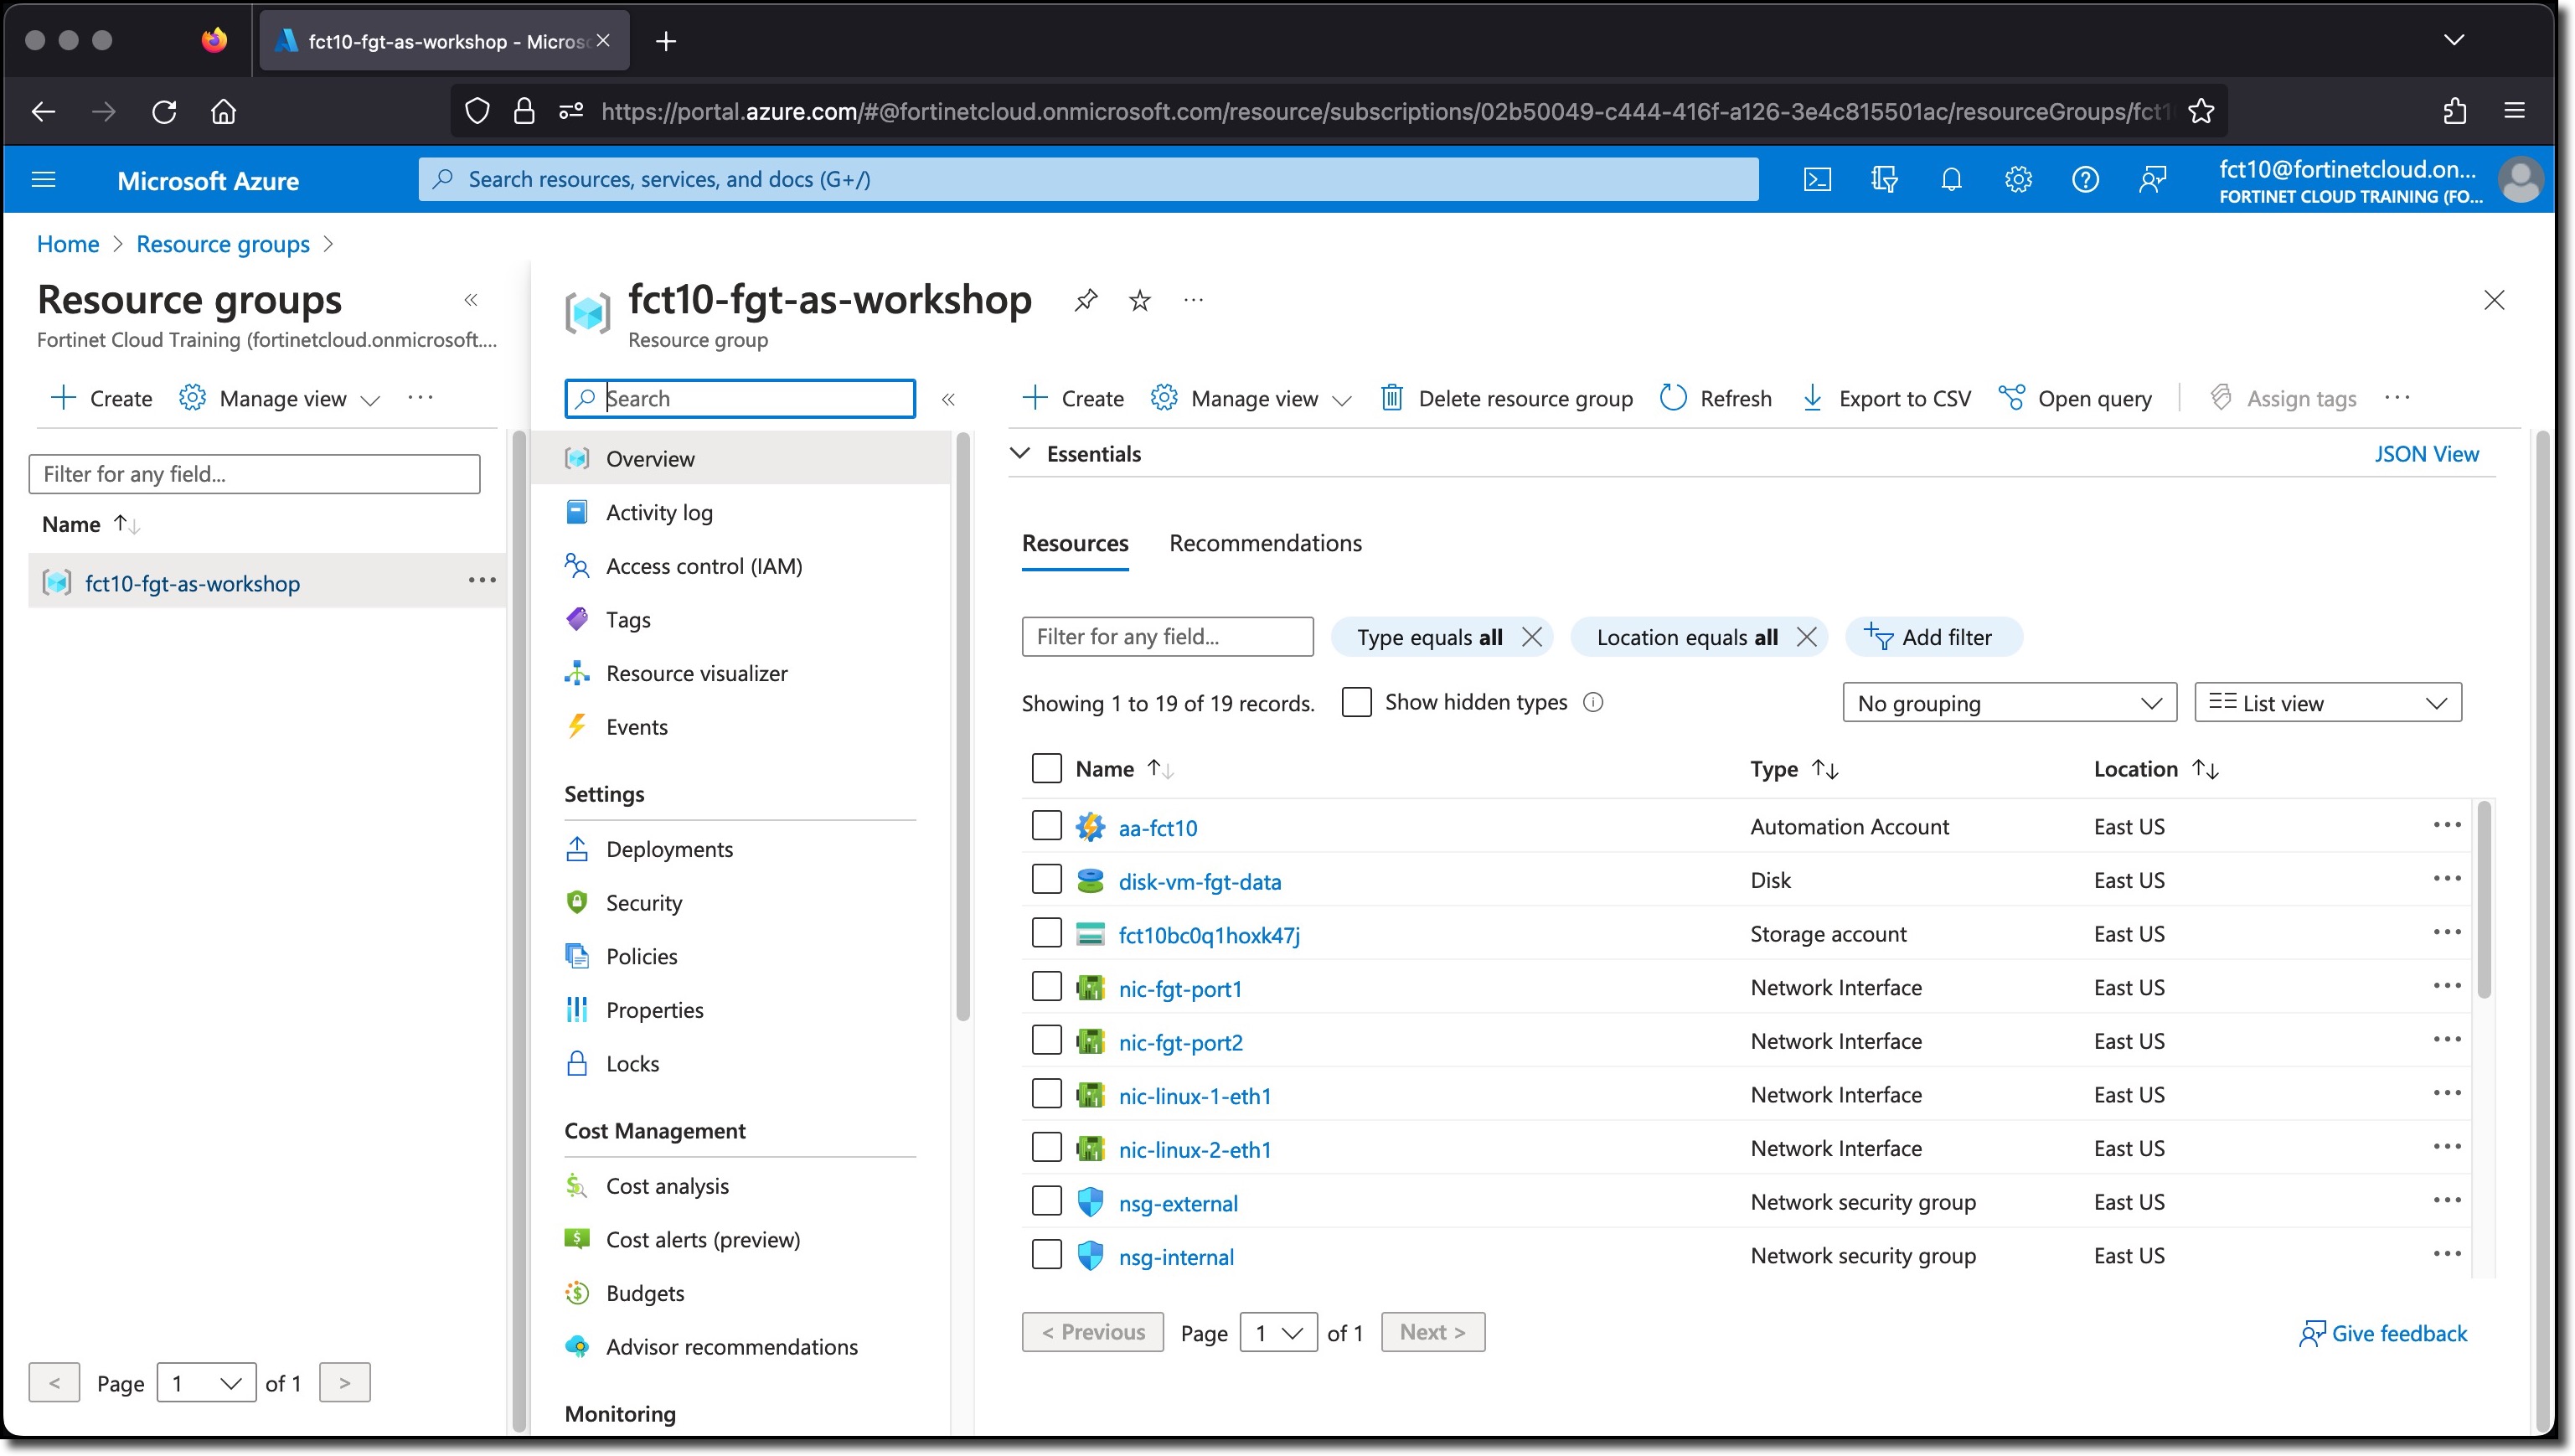The height and width of the screenshot is (1456, 2575).
Task: Toggle checkbox next to nsg-external resource
Action: [1045, 1203]
